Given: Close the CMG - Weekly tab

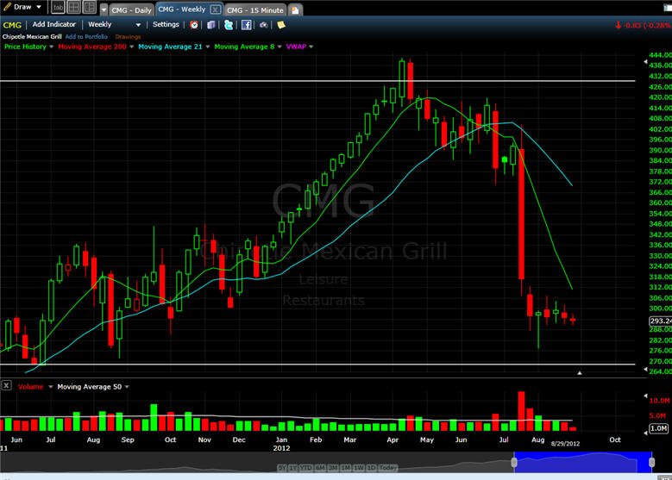Looking at the screenshot, I should pos(216,9).
